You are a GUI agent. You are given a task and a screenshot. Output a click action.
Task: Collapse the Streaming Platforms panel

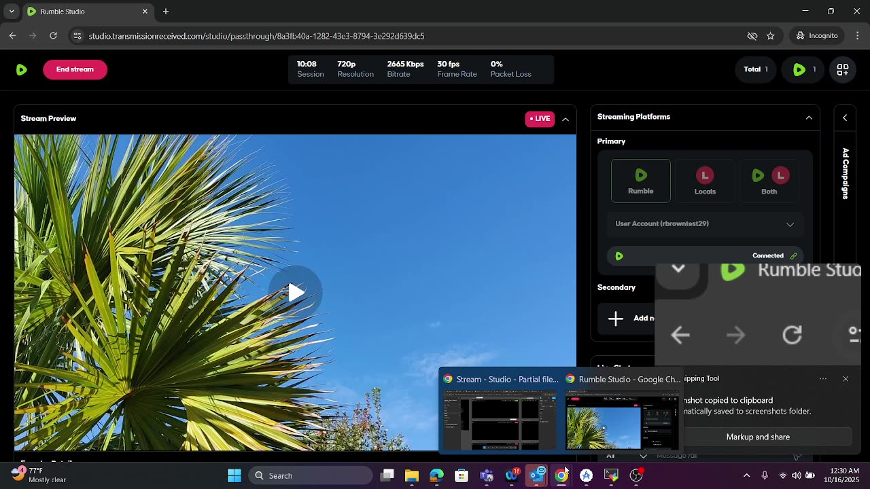click(x=809, y=117)
